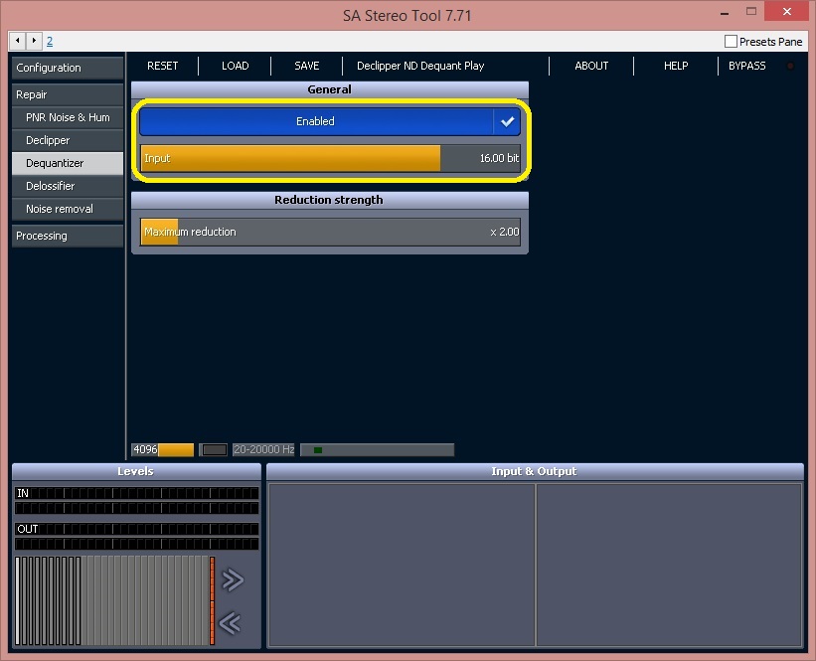
Task: Click the OUT level meter
Action: pyautogui.click(x=136, y=536)
